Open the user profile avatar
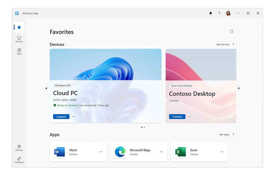 tap(228, 13)
